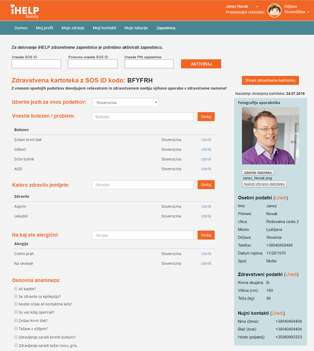Check Se zdravite za epilepsijo? checkbox
314x351 pixels.
click(x=16, y=296)
